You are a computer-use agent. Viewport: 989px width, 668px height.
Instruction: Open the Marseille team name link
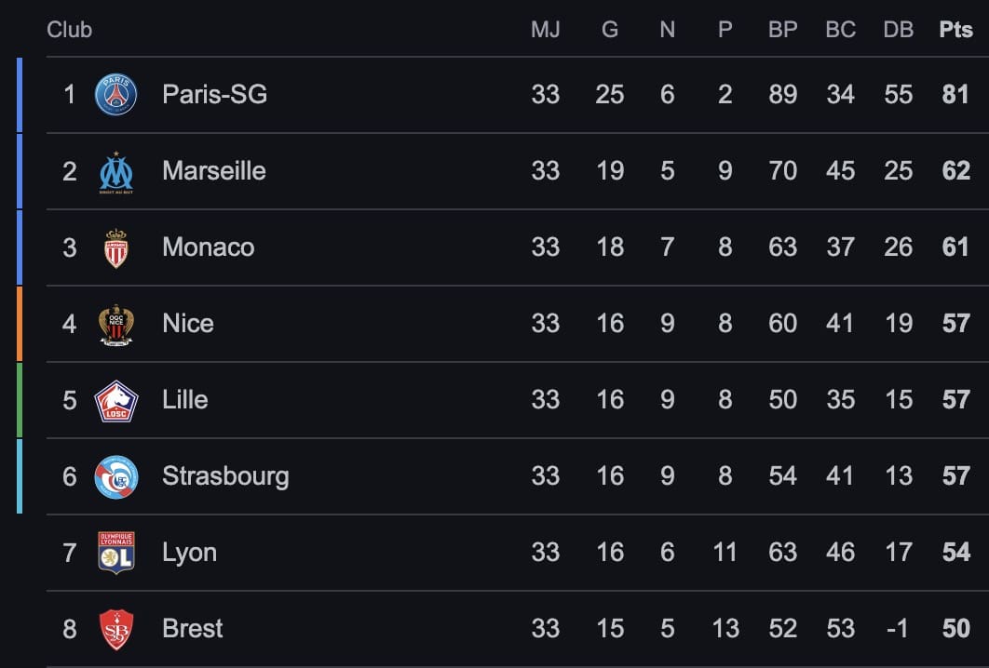tap(213, 170)
